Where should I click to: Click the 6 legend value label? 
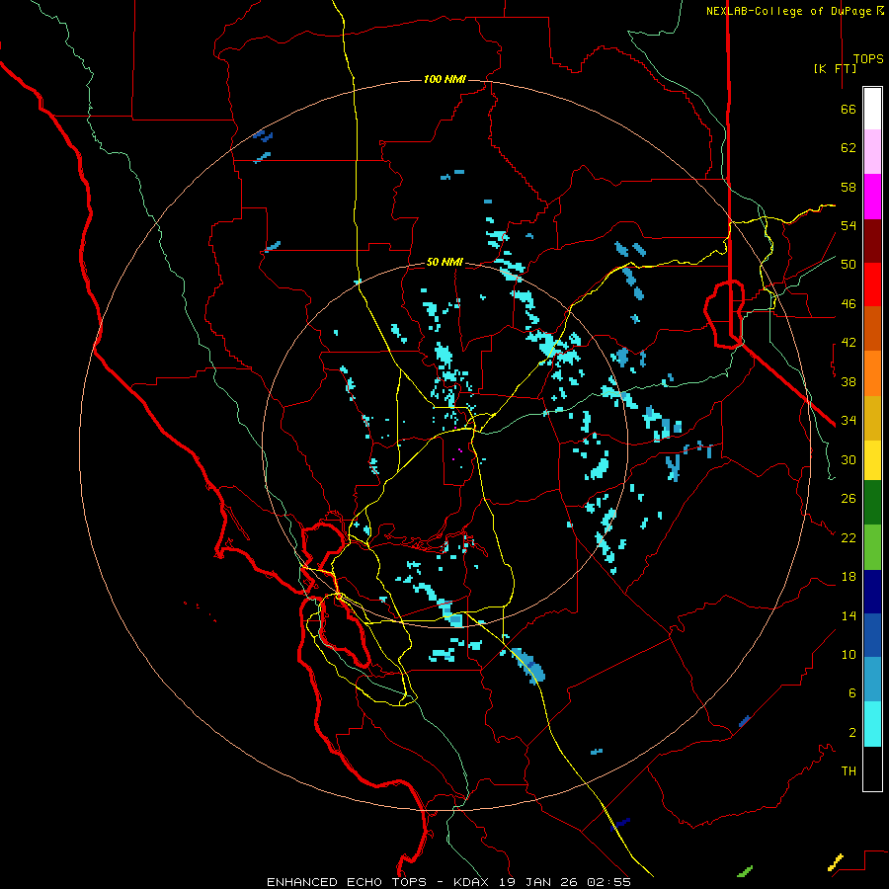(x=852, y=693)
